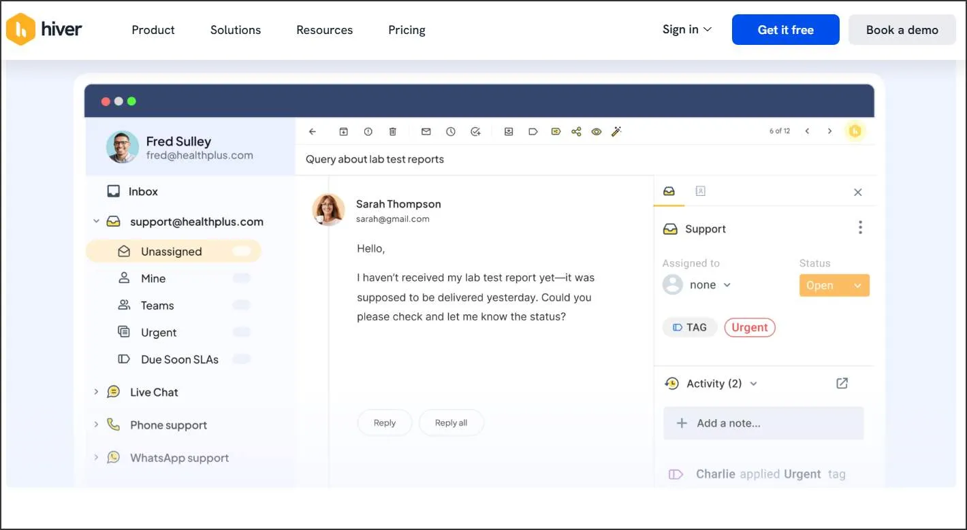
Task: Click the Inbox tray icon
Action: click(x=114, y=191)
